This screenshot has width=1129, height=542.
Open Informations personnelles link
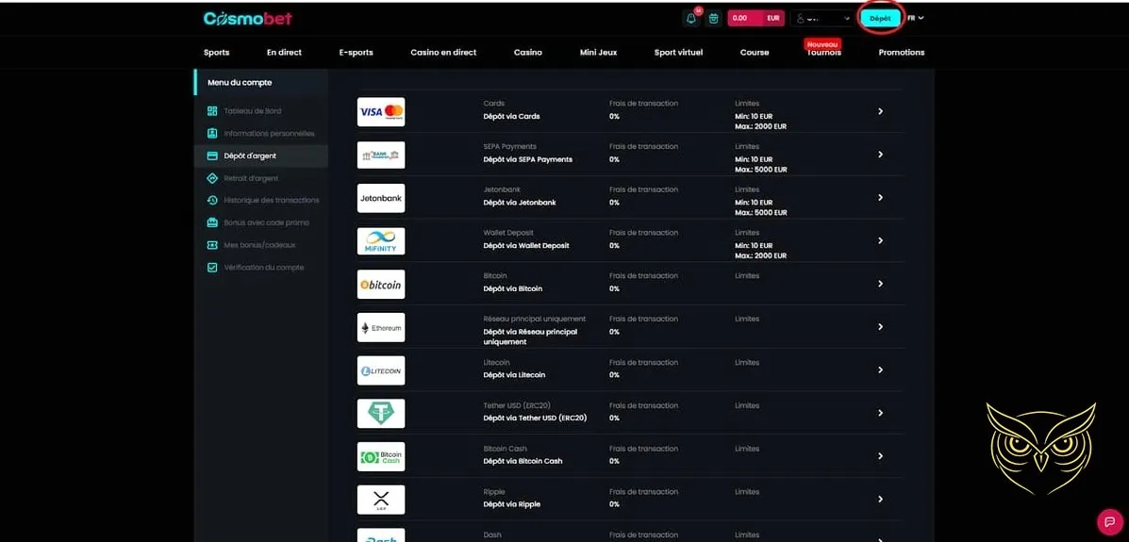tap(270, 133)
